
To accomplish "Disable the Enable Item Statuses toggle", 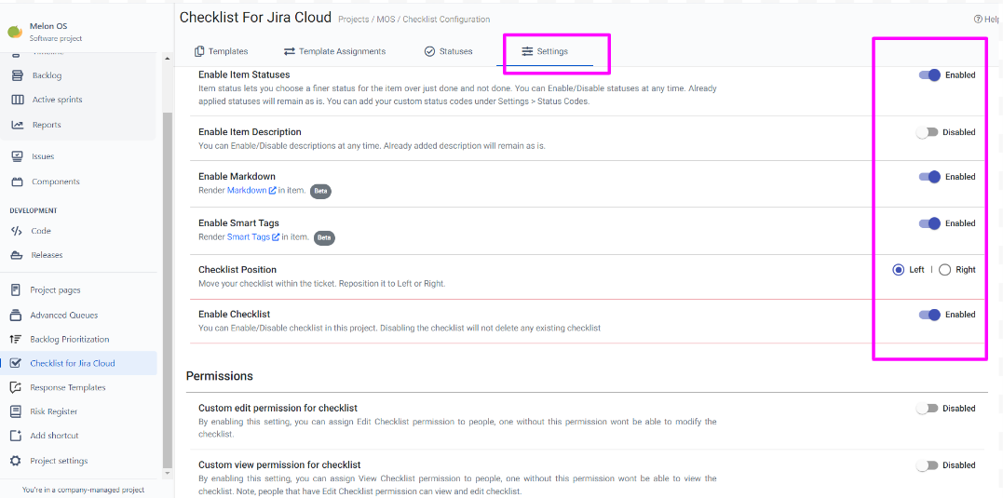I will (928, 75).
